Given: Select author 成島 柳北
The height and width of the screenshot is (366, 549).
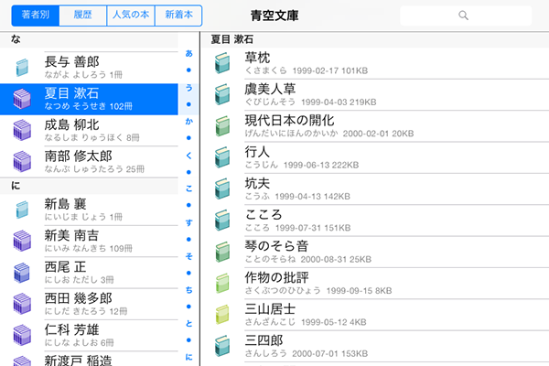Looking at the screenshot, I should coord(89,130).
